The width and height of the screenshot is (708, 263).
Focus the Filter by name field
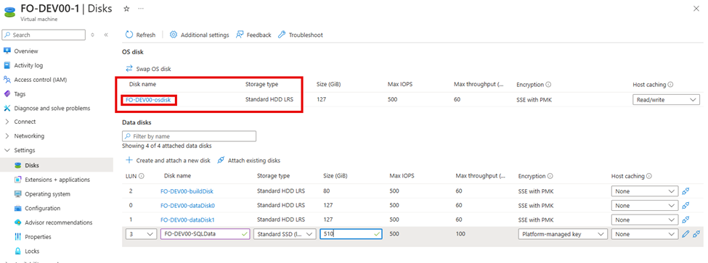click(x=190, y=136)
